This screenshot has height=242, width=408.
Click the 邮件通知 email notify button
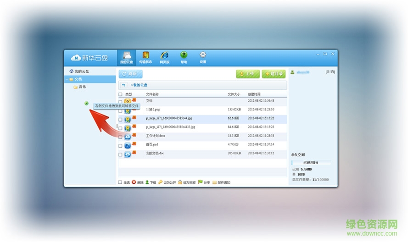click(221, 182)
